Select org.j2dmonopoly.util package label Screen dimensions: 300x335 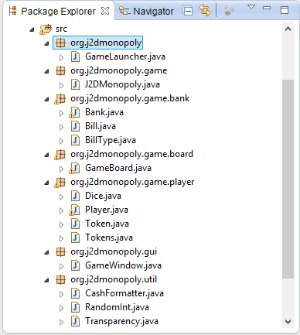click(x=114, y=279)
